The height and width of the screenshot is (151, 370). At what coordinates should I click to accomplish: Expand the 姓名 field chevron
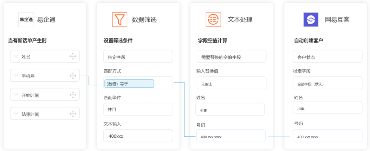point(16,56)
